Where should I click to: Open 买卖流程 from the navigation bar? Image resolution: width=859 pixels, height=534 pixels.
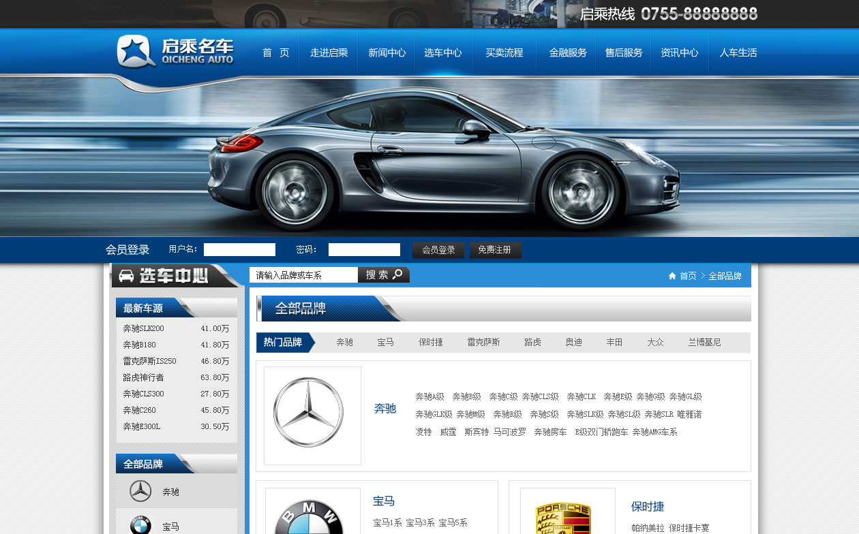click(x=504, y=52)
